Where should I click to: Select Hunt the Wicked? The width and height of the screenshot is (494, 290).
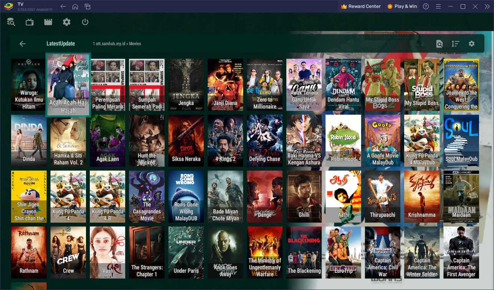click(x=147, y=141)
